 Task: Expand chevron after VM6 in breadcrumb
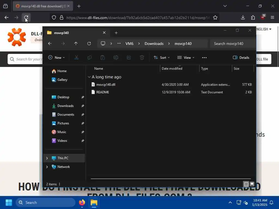tap(139, 44)
